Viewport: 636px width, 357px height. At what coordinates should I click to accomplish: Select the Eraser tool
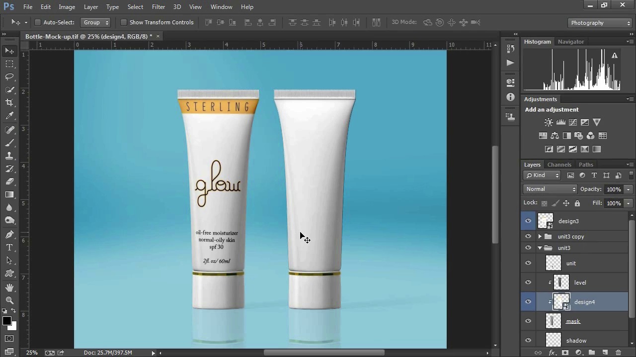pos(9,181)
